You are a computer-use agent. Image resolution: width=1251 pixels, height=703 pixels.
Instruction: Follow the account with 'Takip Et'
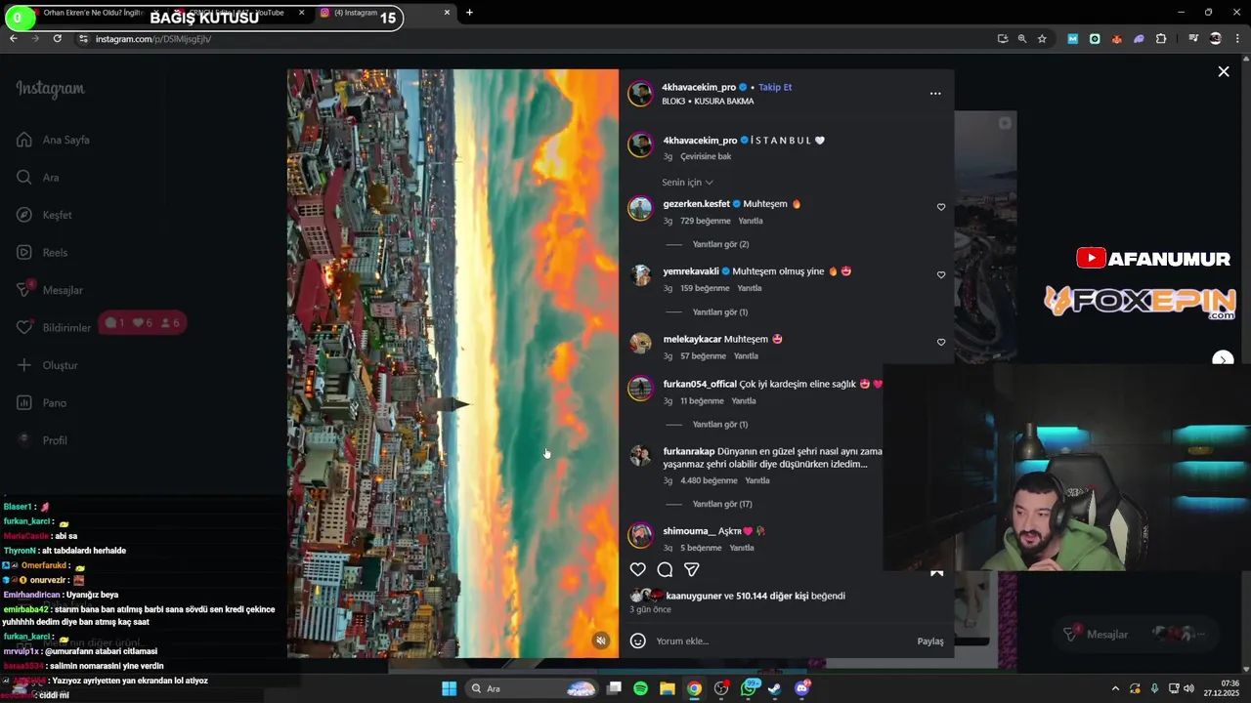click(x=775, y=87)
